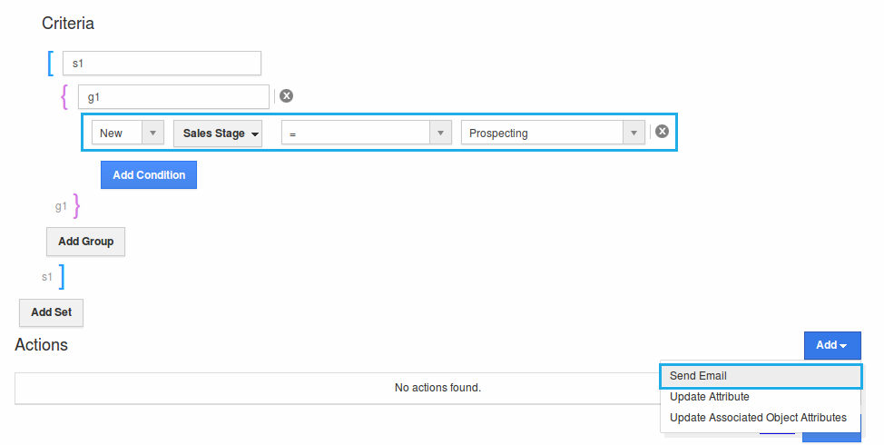Image resolution: width=884 pixels, height=445 pixels.
Task: Delete the Sales Stage condition row
Action: click(662, 132)
